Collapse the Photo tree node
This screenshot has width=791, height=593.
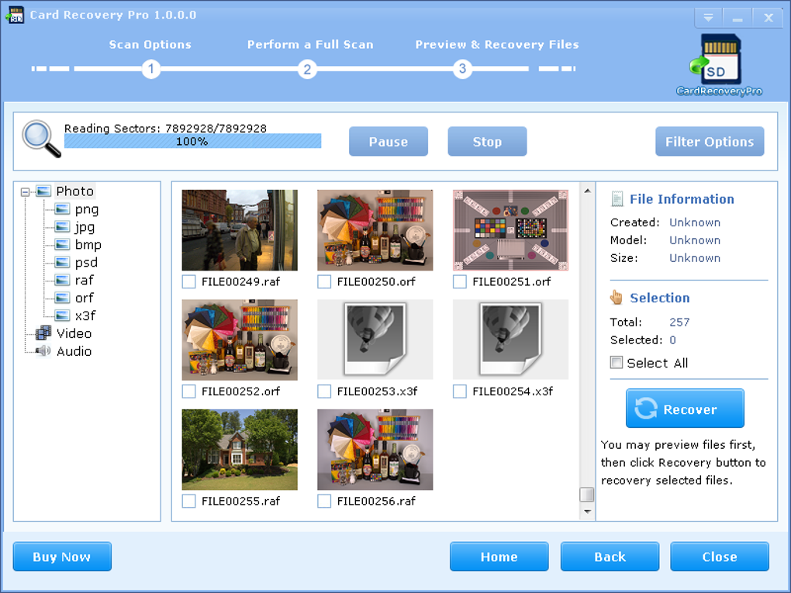click(25, 191)
